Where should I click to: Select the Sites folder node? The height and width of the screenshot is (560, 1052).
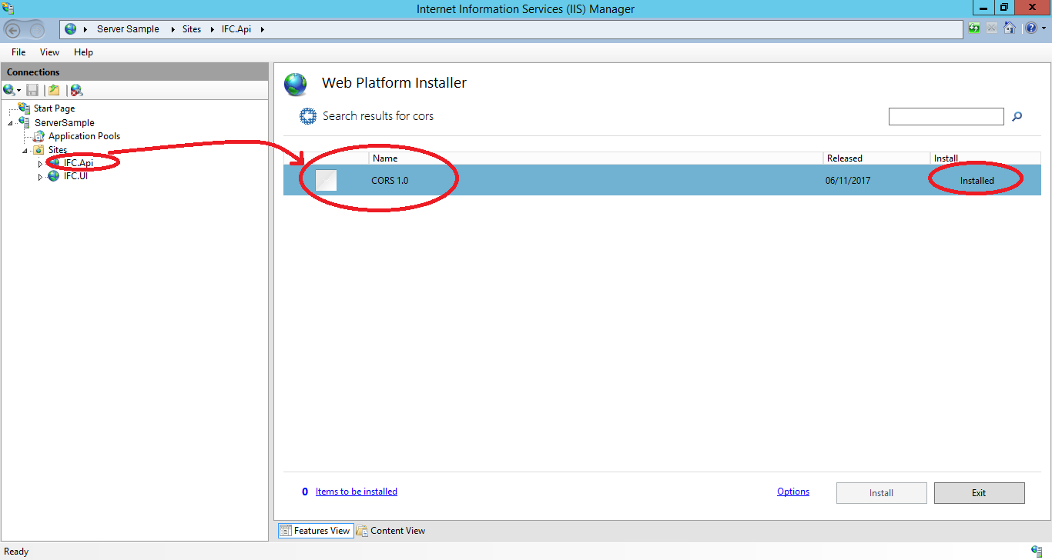(x=58, y=150)
